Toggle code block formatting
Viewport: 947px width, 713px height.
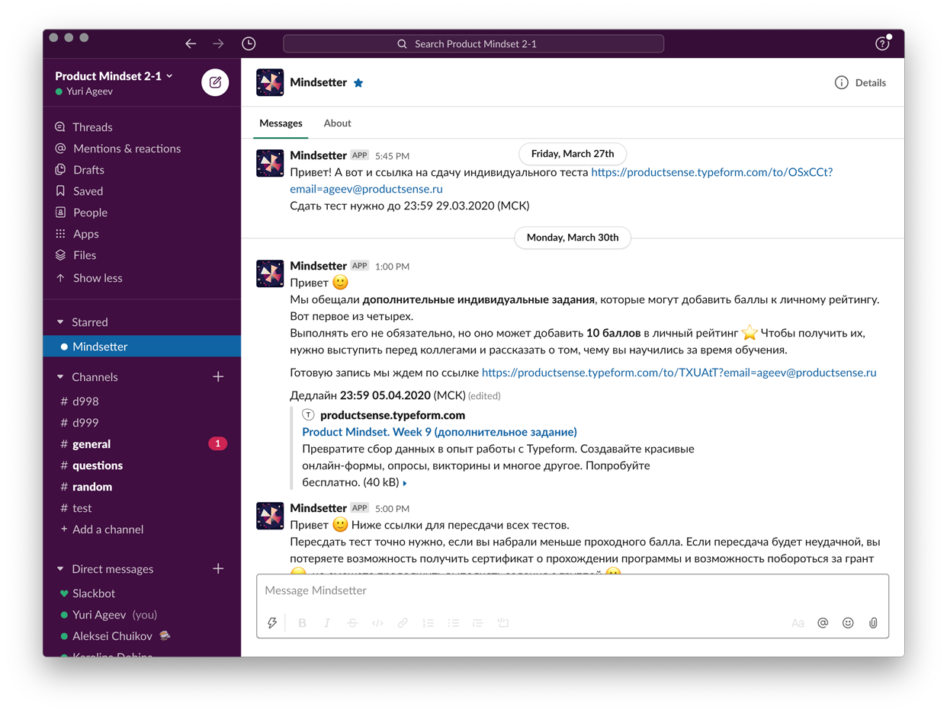tap(503, 623)
